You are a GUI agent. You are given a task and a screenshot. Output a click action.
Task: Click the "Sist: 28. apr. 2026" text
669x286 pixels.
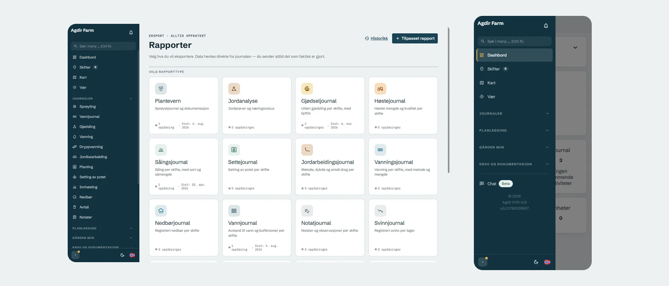pos(193,187)
